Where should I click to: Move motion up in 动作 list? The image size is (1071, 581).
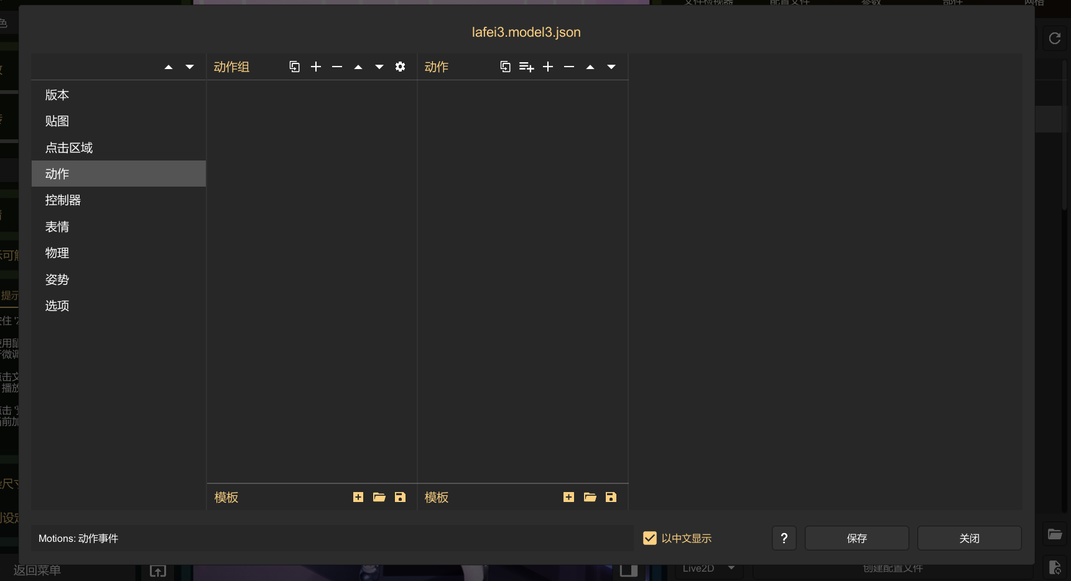click(x=590, y=67)
